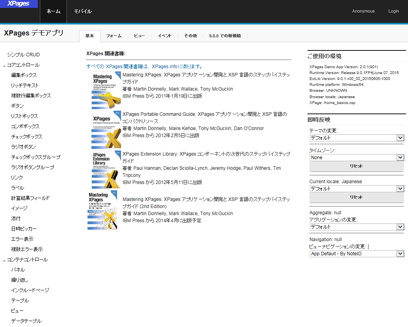Open the モバイル menu in top bar

tap(83, 11)
